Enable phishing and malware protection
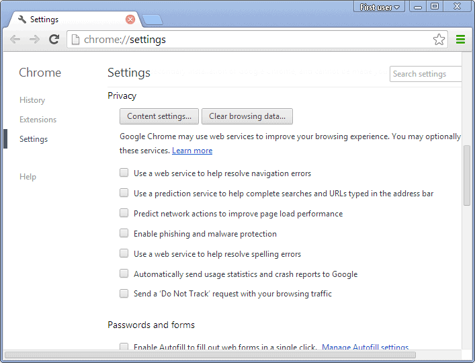 124,233
